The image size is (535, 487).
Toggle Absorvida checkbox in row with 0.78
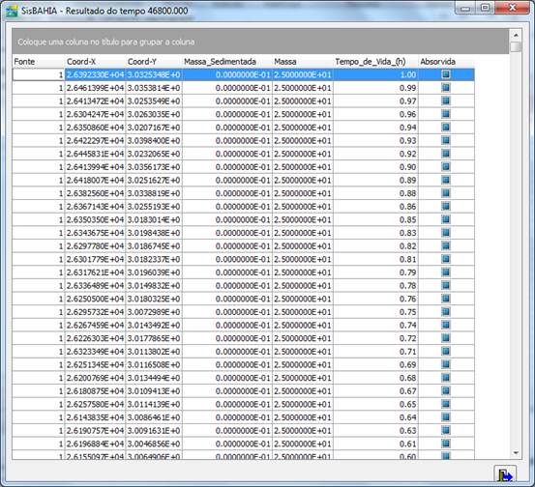[x=446, y=285]
